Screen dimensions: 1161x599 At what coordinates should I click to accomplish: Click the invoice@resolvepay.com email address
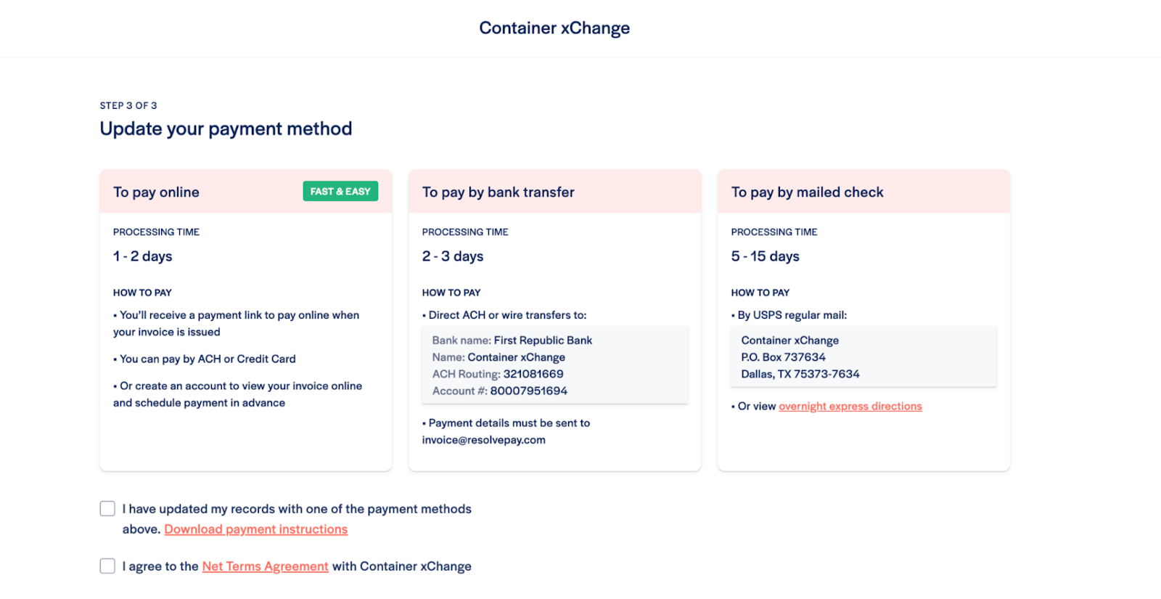tap(484, 440)
